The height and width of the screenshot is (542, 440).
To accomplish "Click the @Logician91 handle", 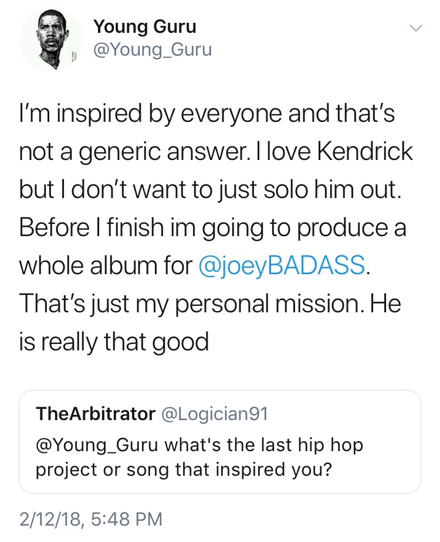I will tap(214, 414).
